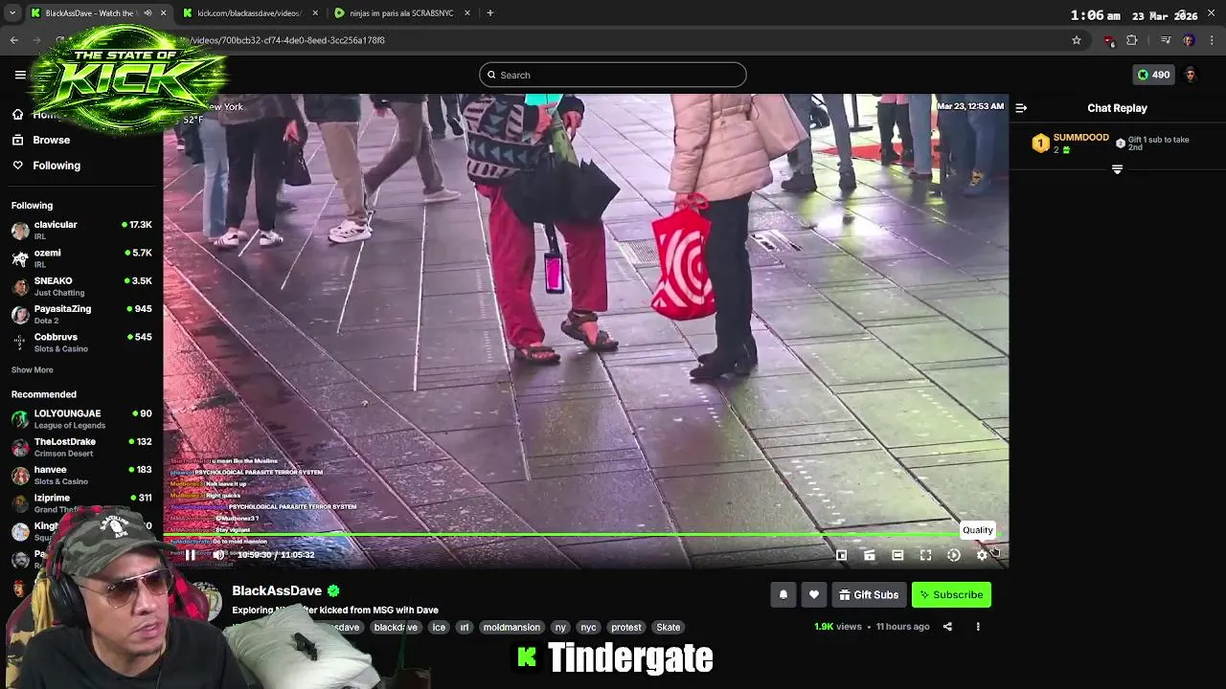Open LOLYOUNGJAE recommended channel
Viewport: 1226px width, 689px height.
tap(81, 419)
